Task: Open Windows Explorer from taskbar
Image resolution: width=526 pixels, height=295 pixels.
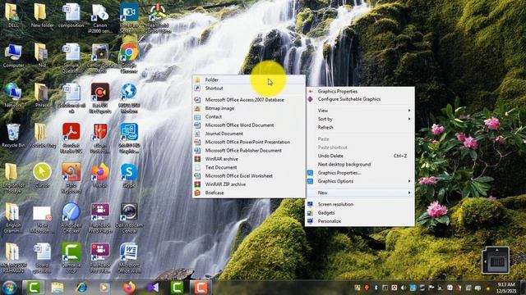Action: tap(57, 288)
